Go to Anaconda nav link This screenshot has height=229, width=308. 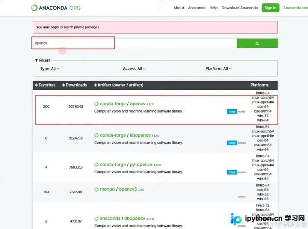coord(197,8)
